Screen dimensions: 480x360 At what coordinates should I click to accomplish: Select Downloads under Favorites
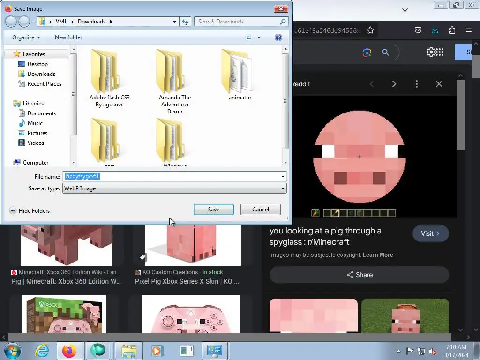click(41, 74)
